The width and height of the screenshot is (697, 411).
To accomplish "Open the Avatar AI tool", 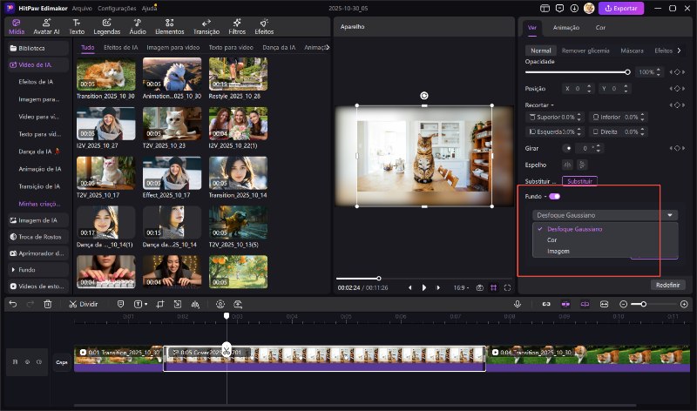I will pos(46,27).
